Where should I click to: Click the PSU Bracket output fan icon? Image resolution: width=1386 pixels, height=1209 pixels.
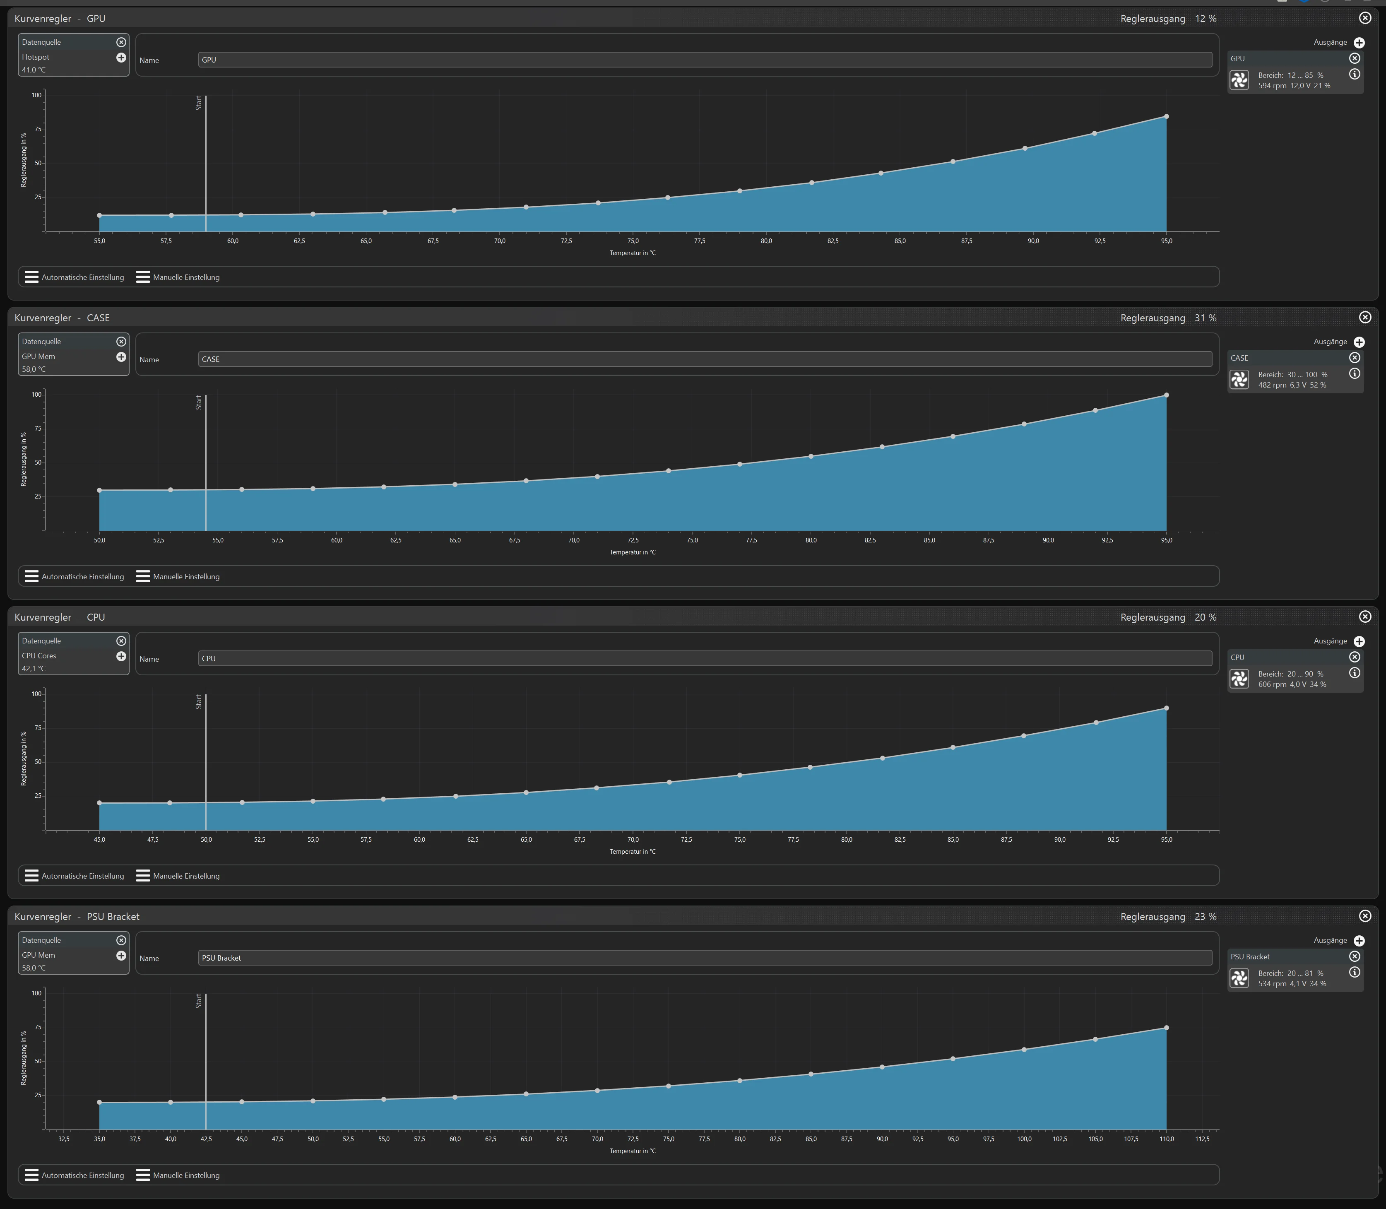coord(1239,978)
